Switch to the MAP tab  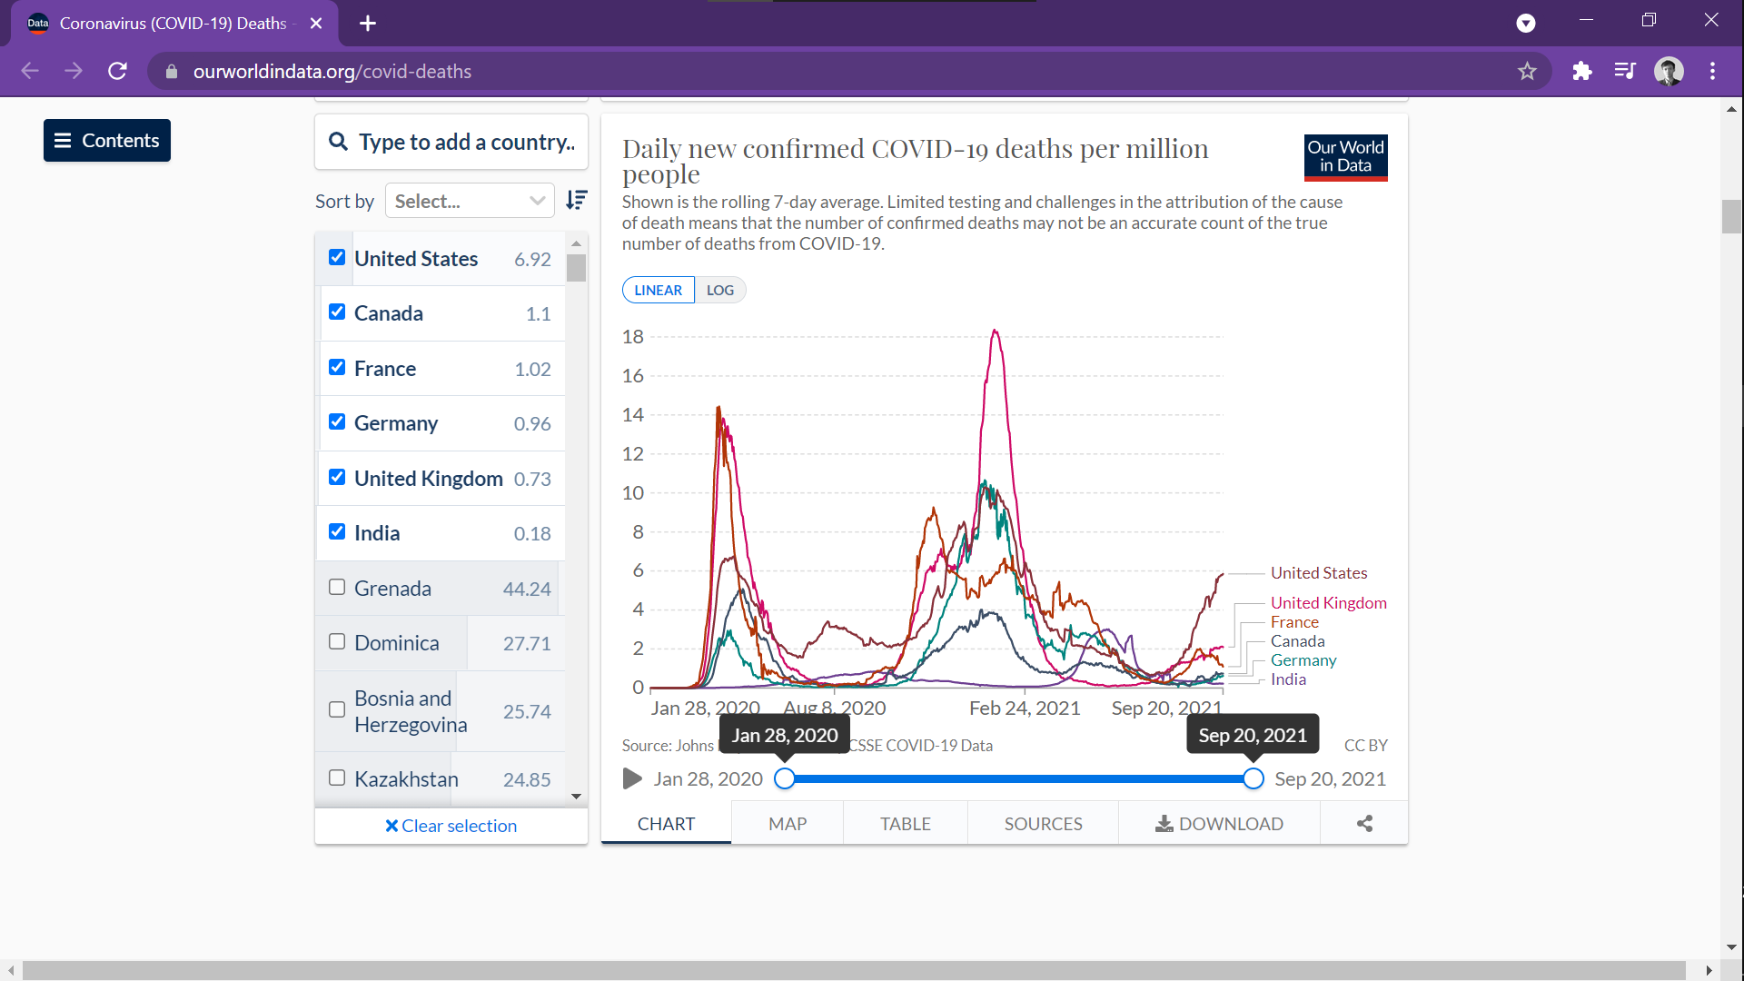point(787,824)
